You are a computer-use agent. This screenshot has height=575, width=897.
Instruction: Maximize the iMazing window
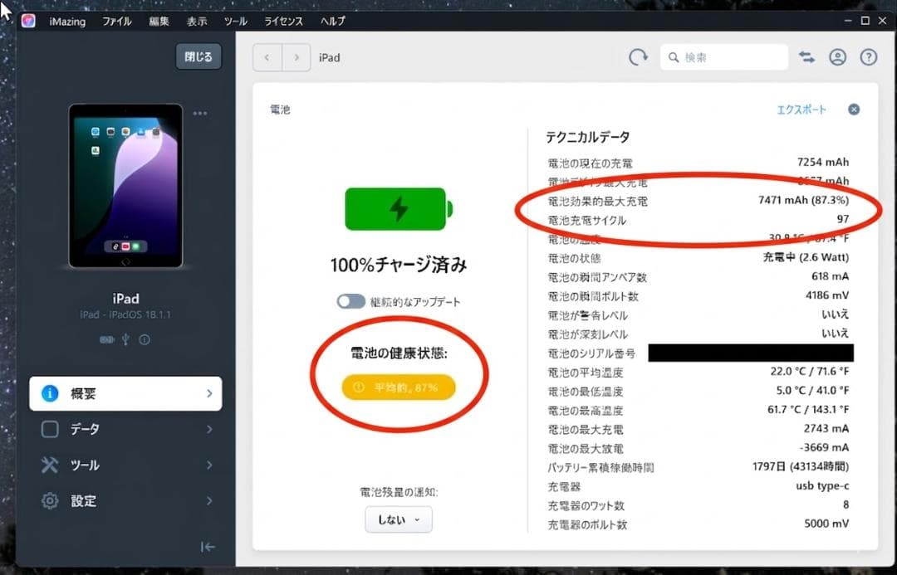[865, 21]
